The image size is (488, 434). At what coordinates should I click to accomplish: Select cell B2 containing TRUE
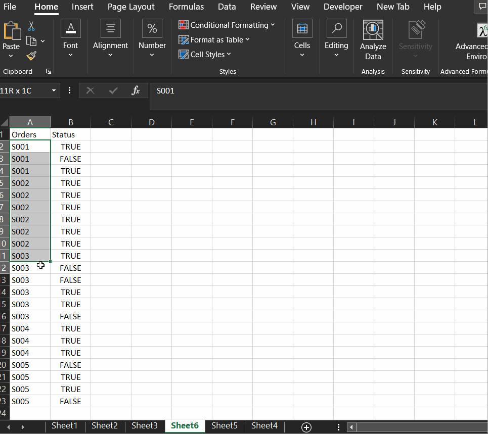[x=70, y=147]
